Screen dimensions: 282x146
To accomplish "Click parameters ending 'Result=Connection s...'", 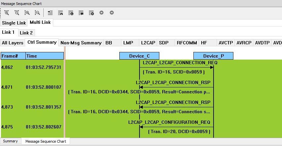I will click(x=139, y=112).
